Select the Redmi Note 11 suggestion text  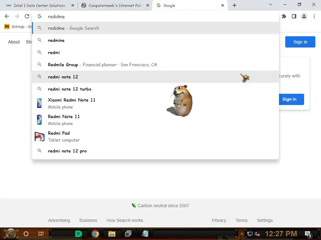click(x=64, y=120)
